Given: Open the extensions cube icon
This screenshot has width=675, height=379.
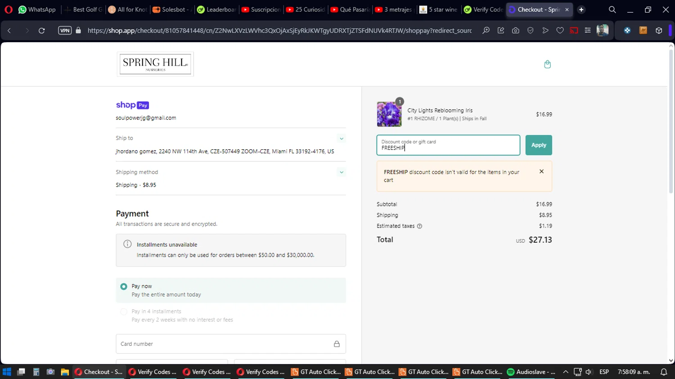Looking at the screenshot, I should coord(659,31).
